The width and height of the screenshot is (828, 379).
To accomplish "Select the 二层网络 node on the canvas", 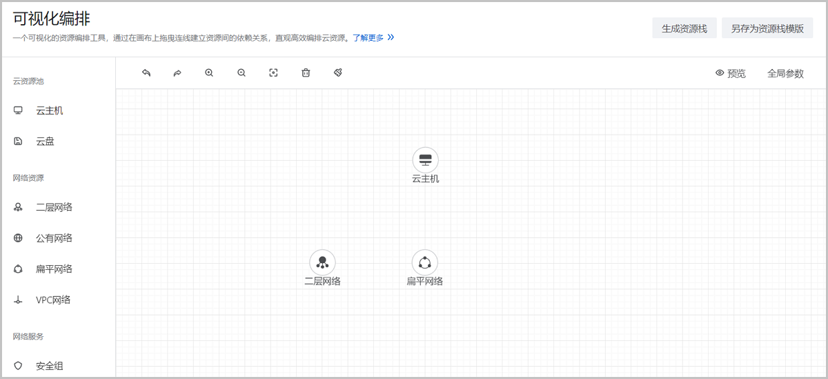I will tap(322, 262).
